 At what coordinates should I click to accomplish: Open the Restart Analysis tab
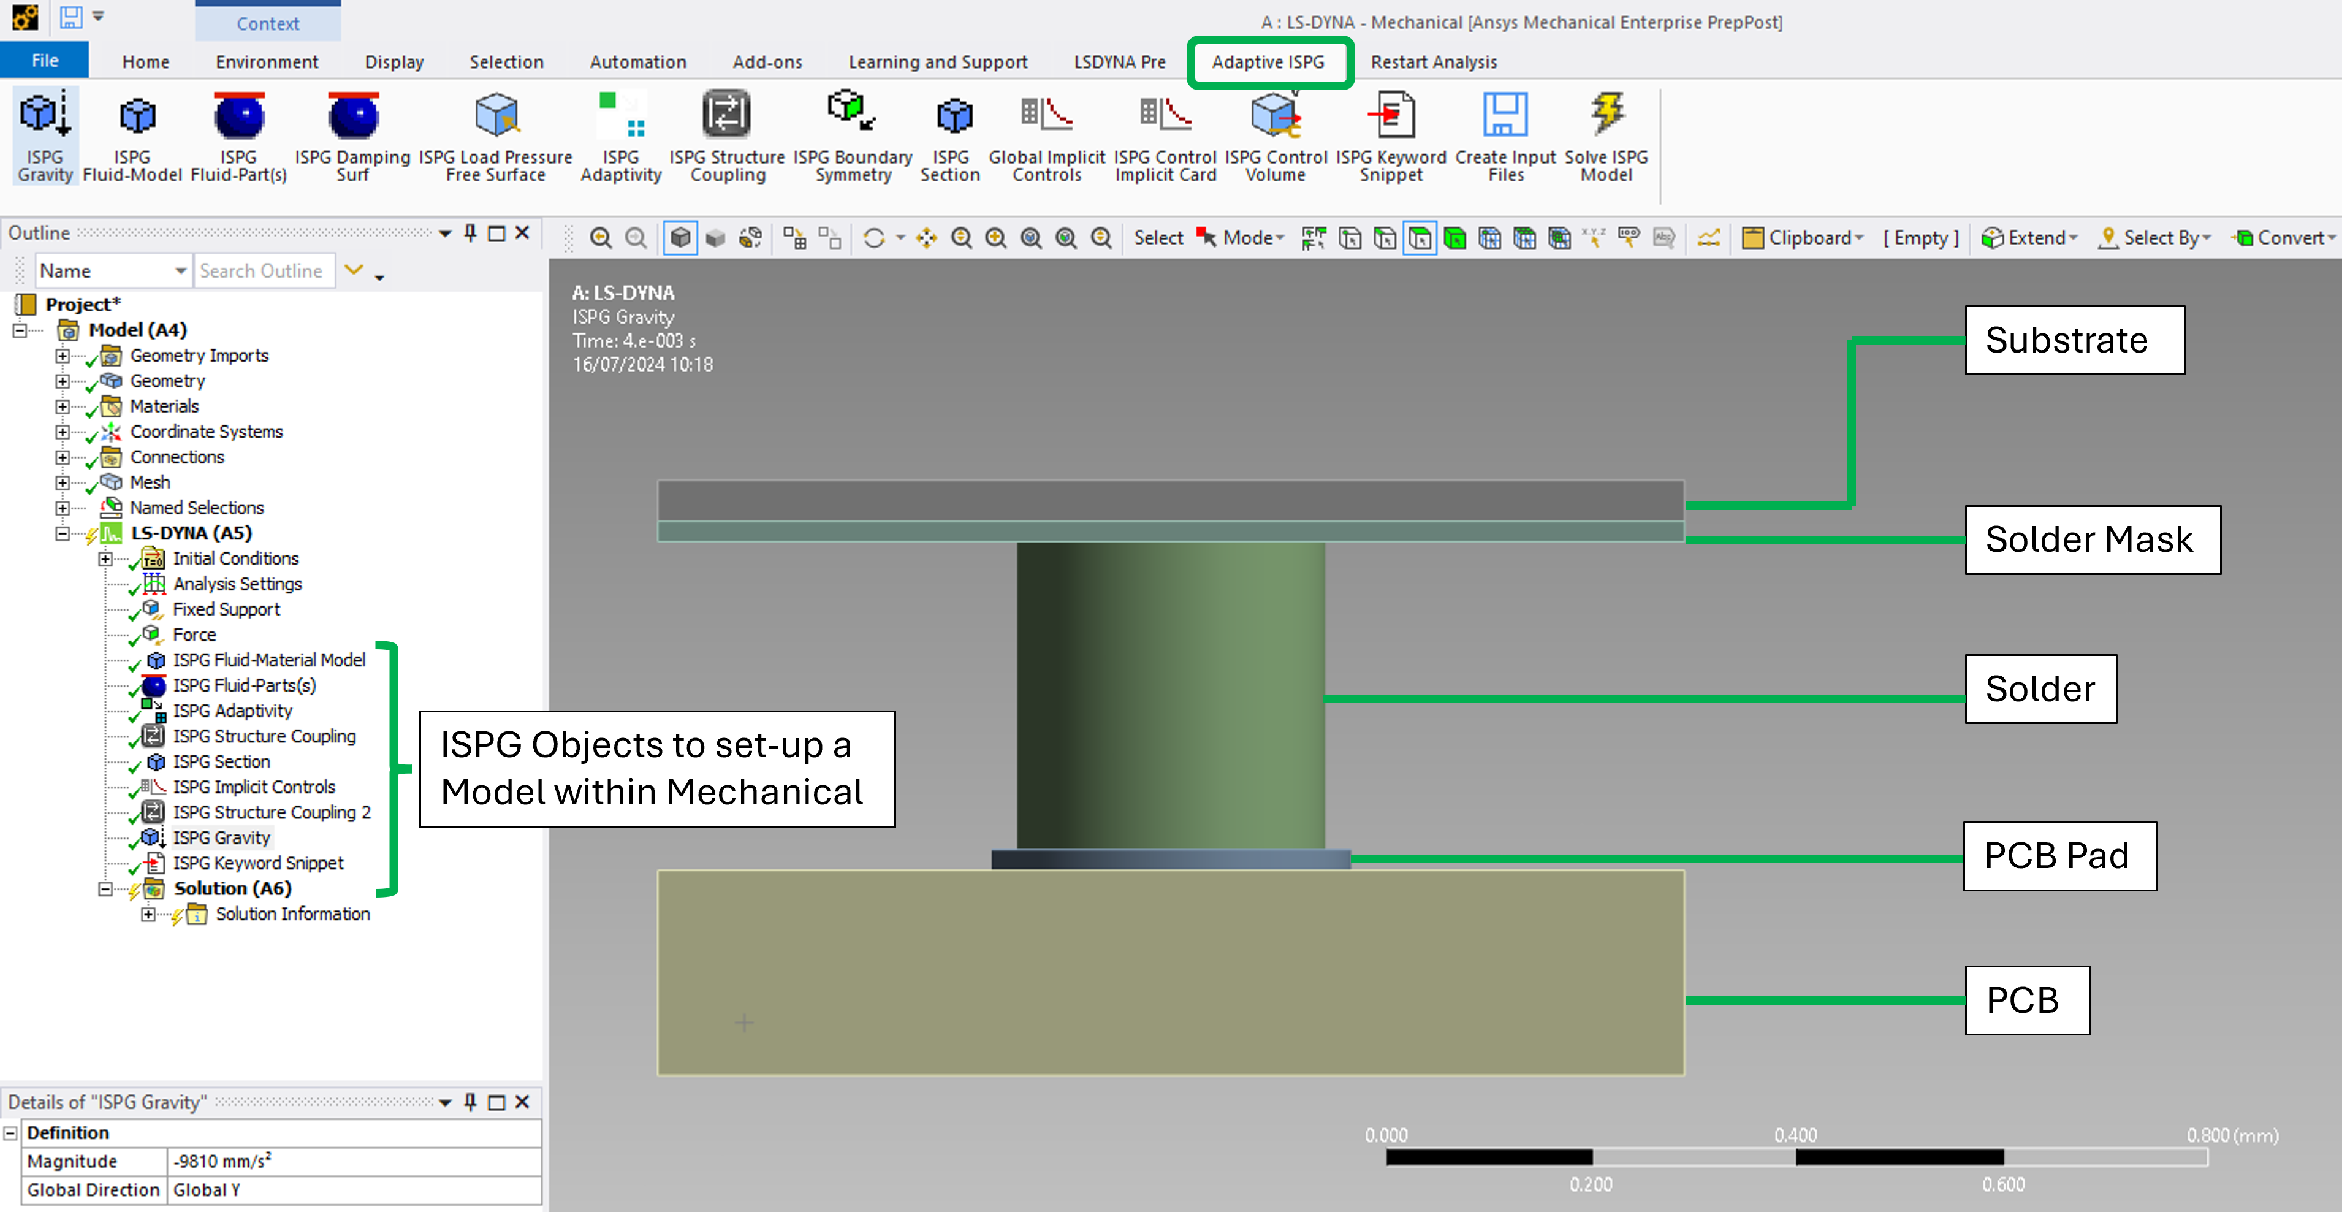point(1434,62)
